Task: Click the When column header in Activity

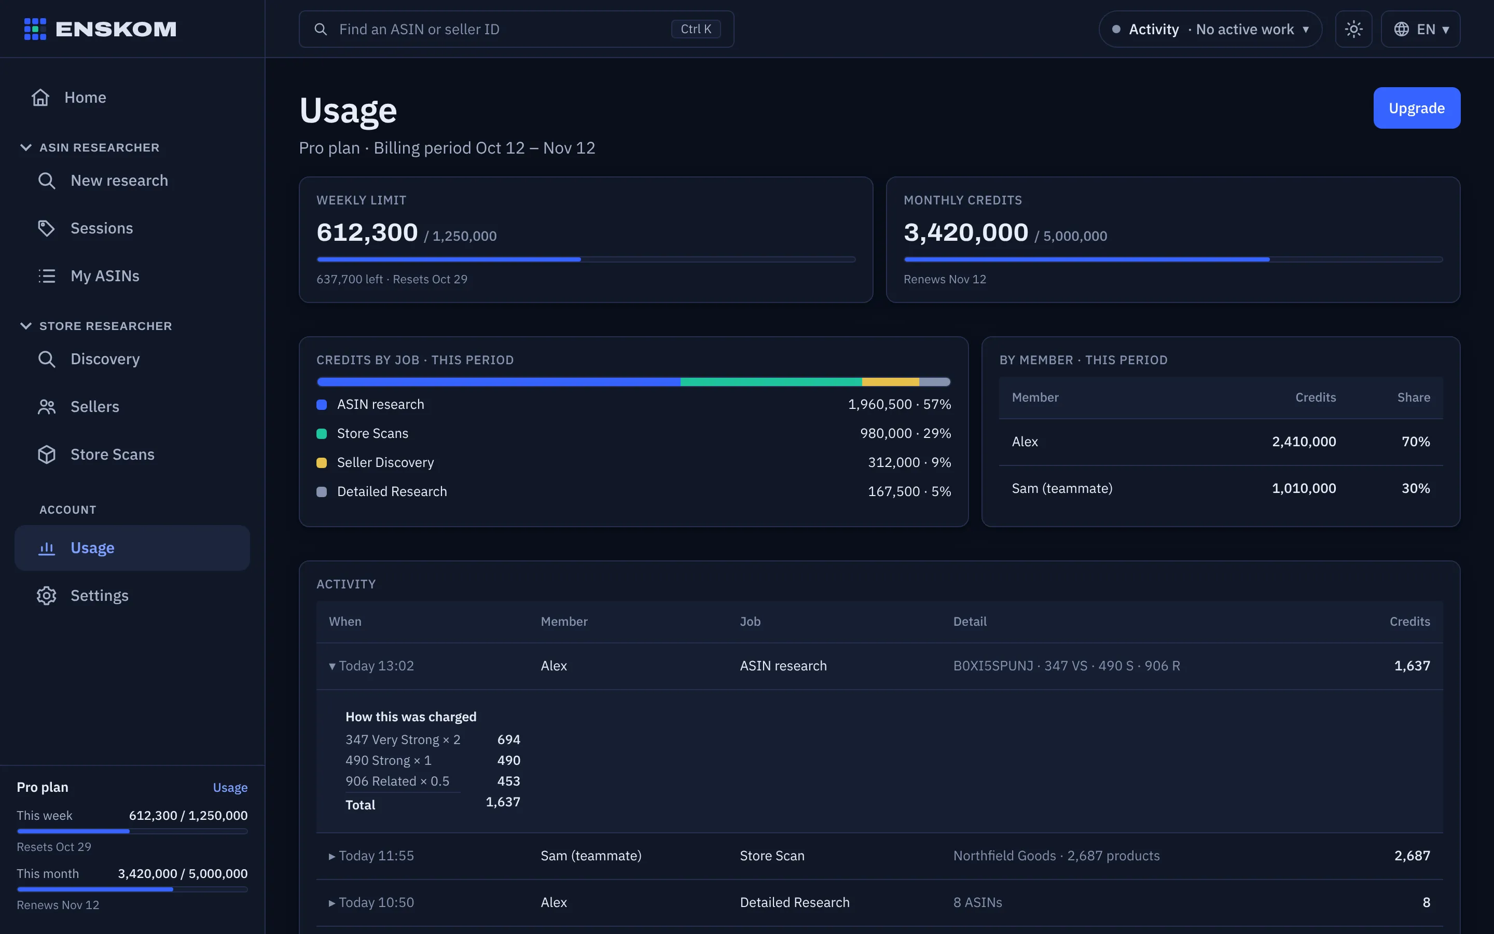Action: (345, 622)
